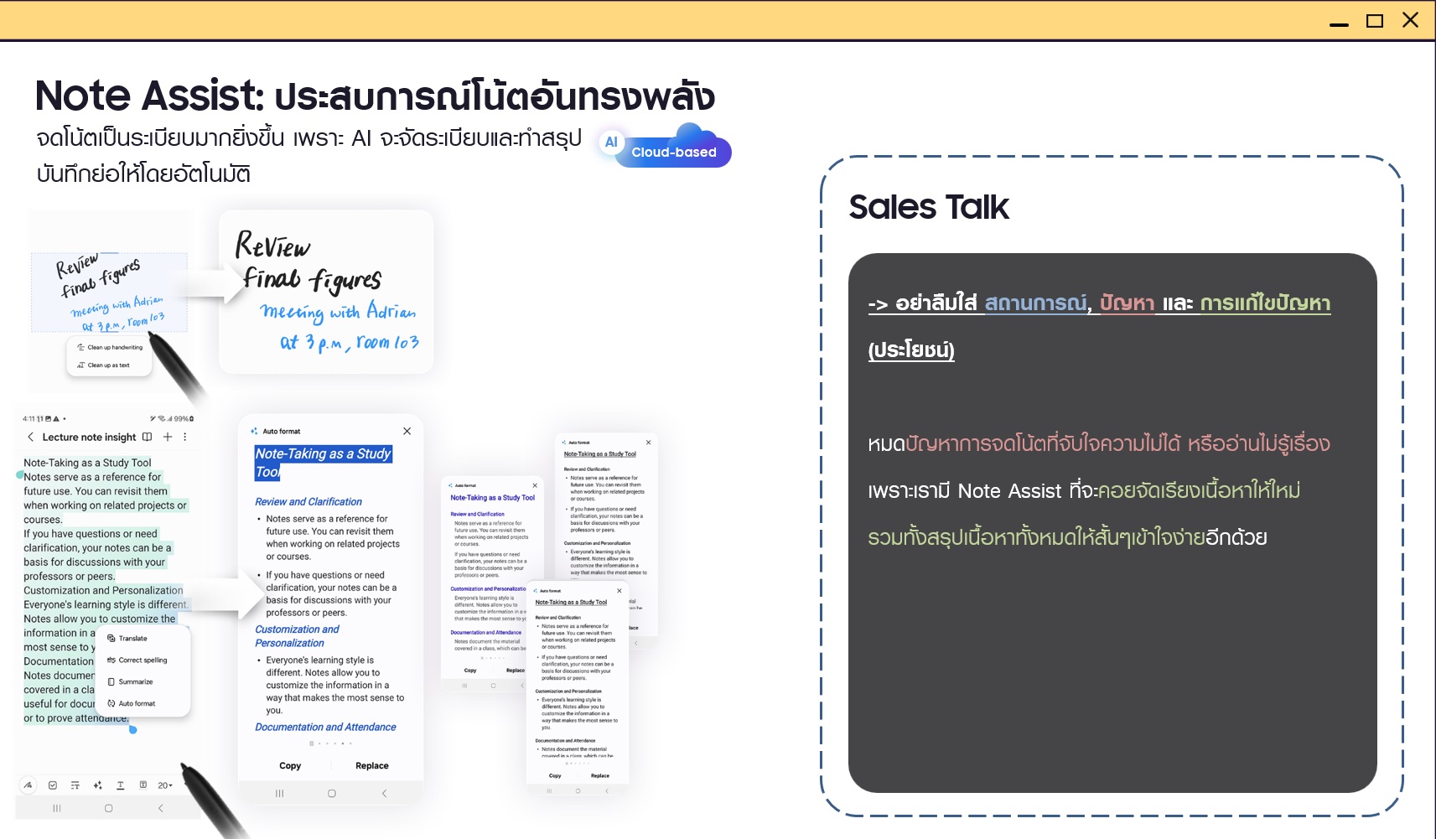Maximize the presentation window
The width and height of the screenshot is (1436, 839).
[x=1375, y=20]
